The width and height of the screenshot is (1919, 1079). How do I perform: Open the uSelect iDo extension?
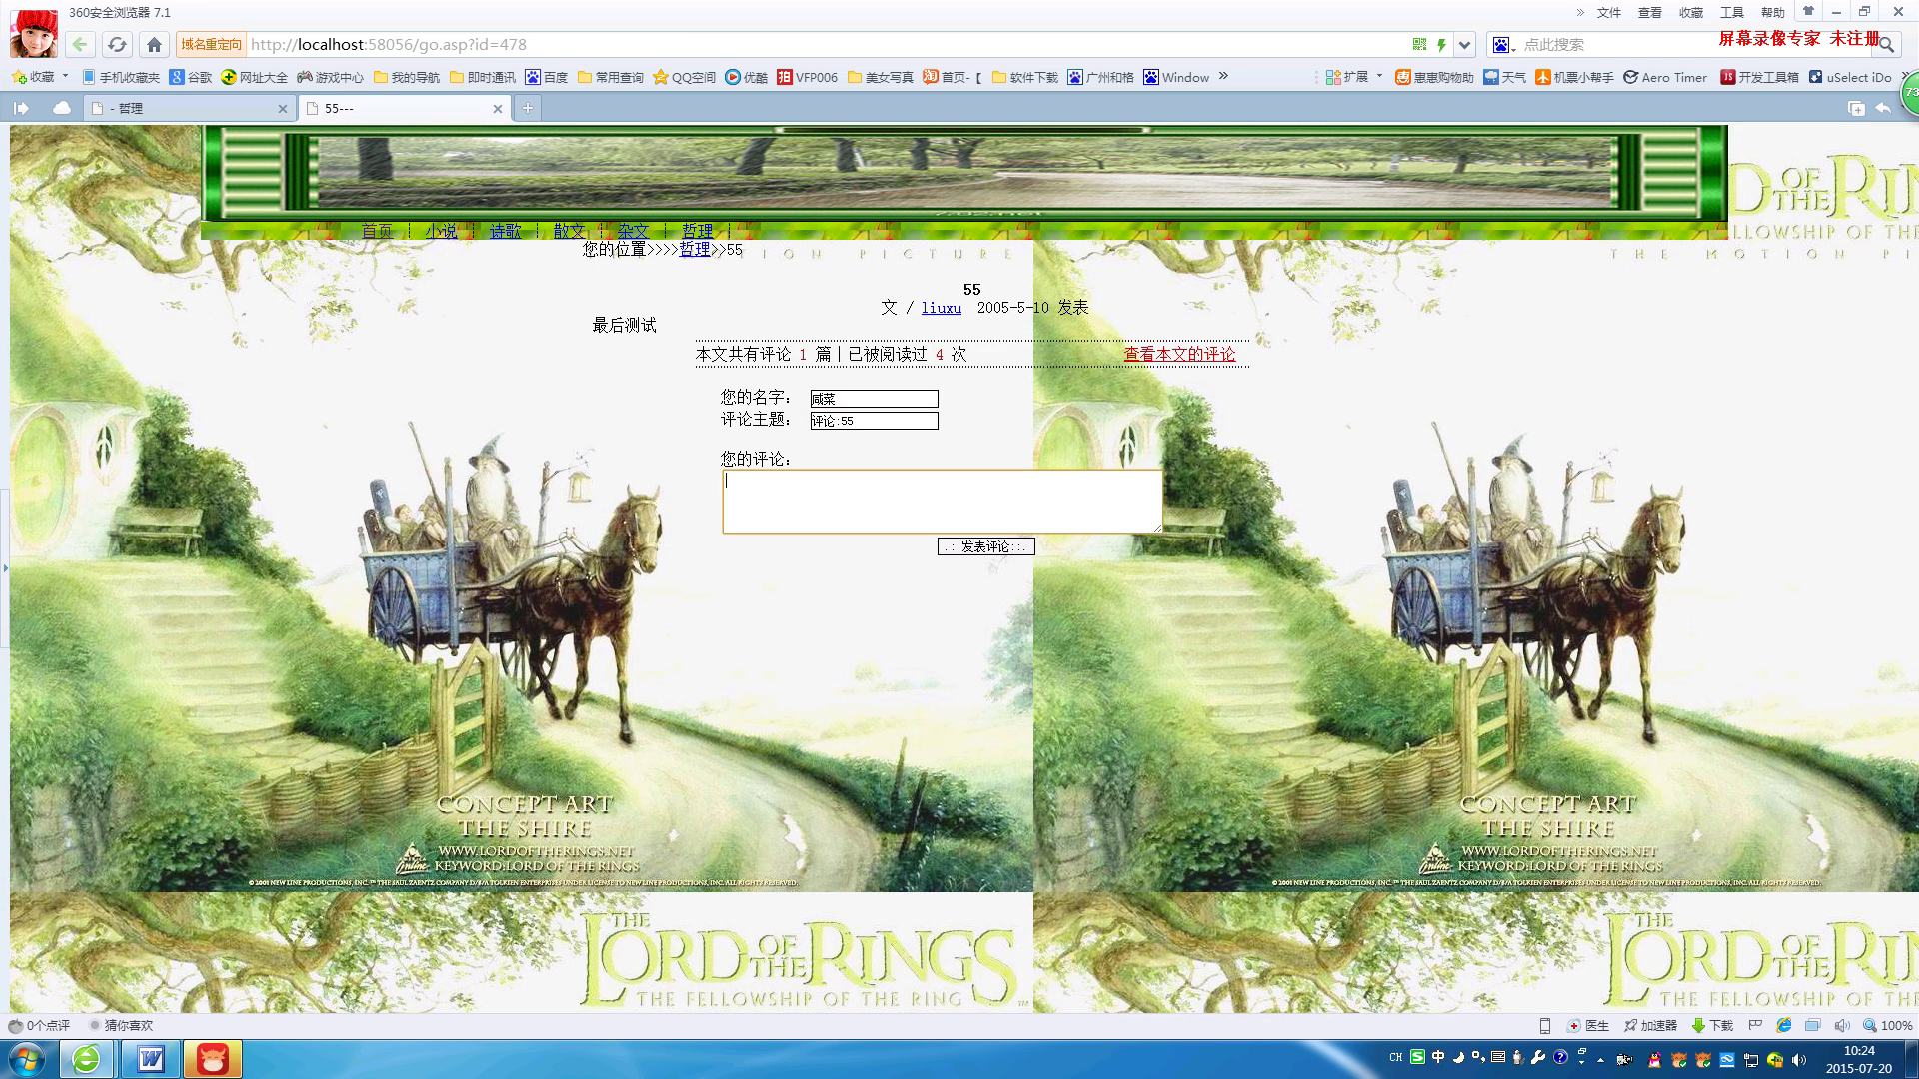click(x=1850, y=77)
